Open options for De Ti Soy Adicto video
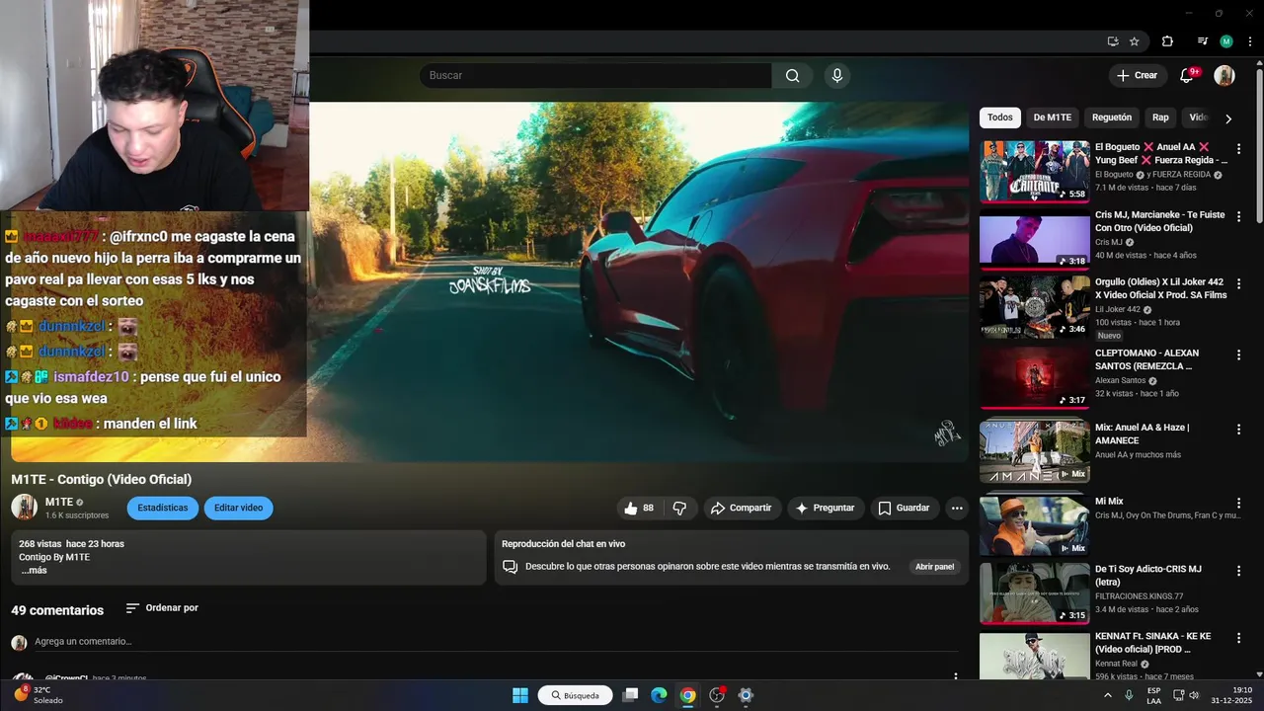The width and height of the screenshot is (1264, 711). pyautogui.click(x=1238, y=572)
